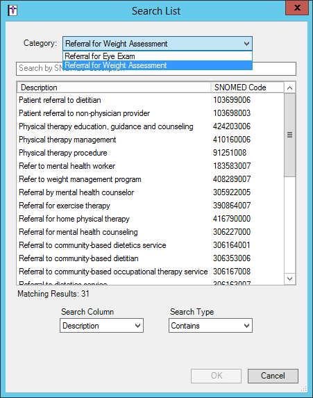Open the Category dropdown arrow
The height and width of the screenshot is (398, 313).
click(246, 44)
